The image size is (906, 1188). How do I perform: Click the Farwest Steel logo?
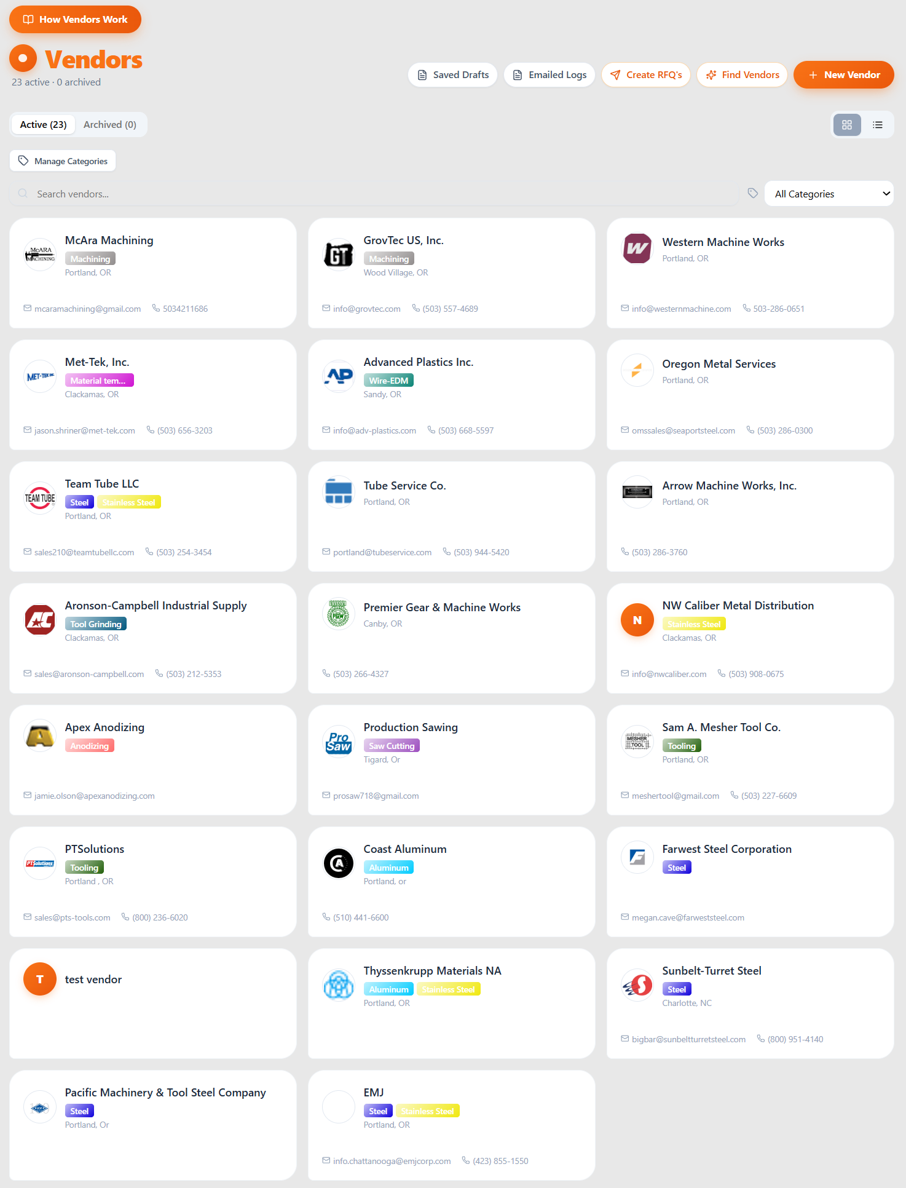pyautogui.click(x=637, y=857)
